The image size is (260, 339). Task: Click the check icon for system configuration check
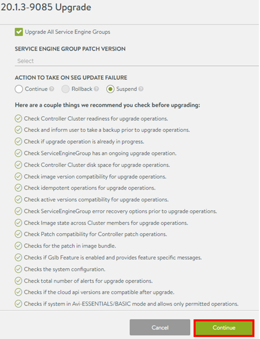tap(18, 269)
